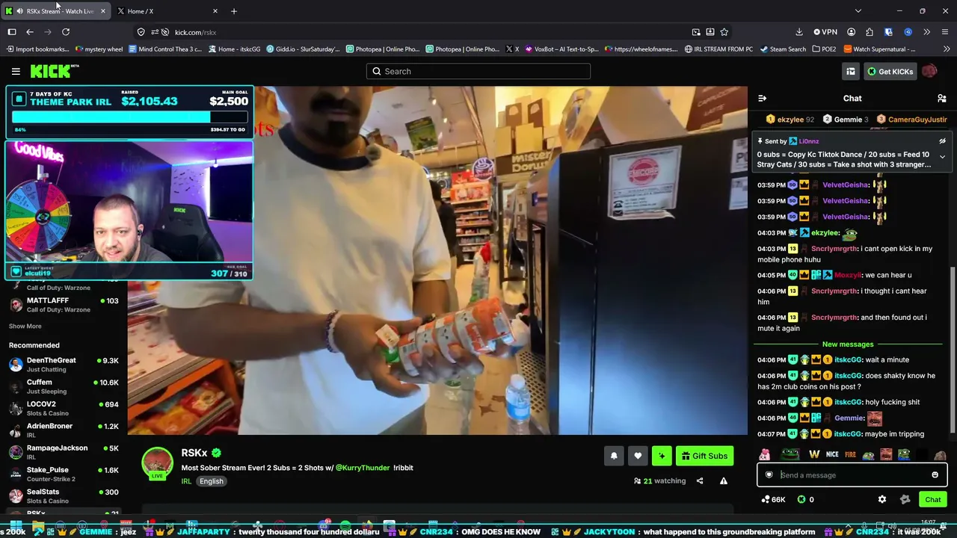Toggle notifications bell for RSKx
This screenshot has width=957, height=538.
tap(614, 456)
